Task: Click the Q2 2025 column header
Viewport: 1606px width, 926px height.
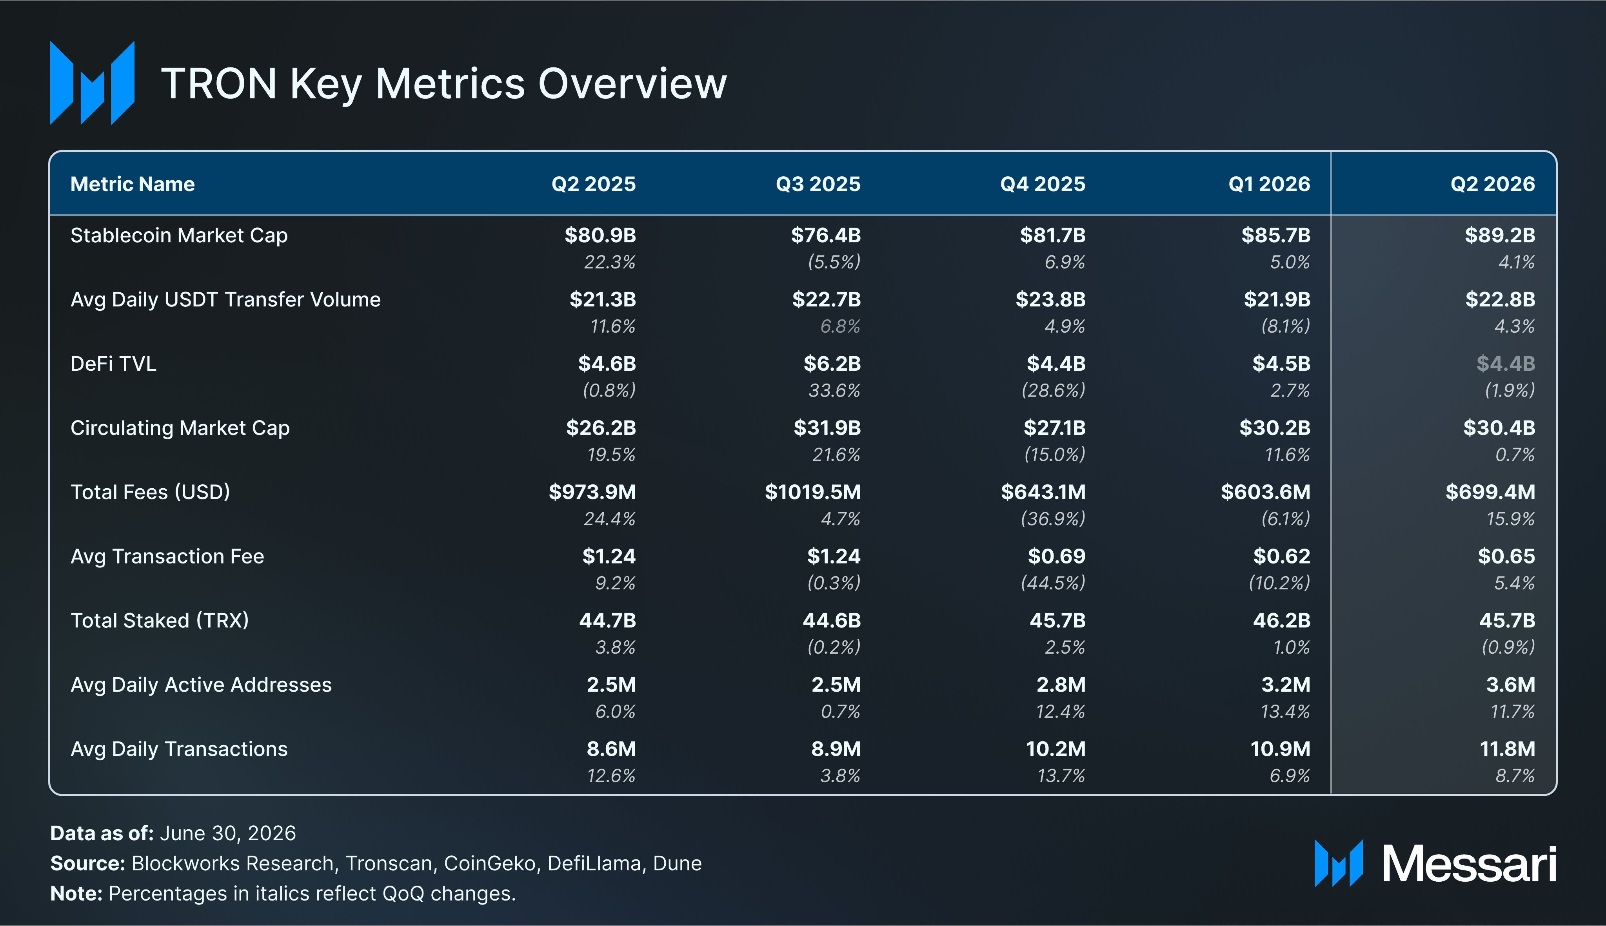Action: 593,184
